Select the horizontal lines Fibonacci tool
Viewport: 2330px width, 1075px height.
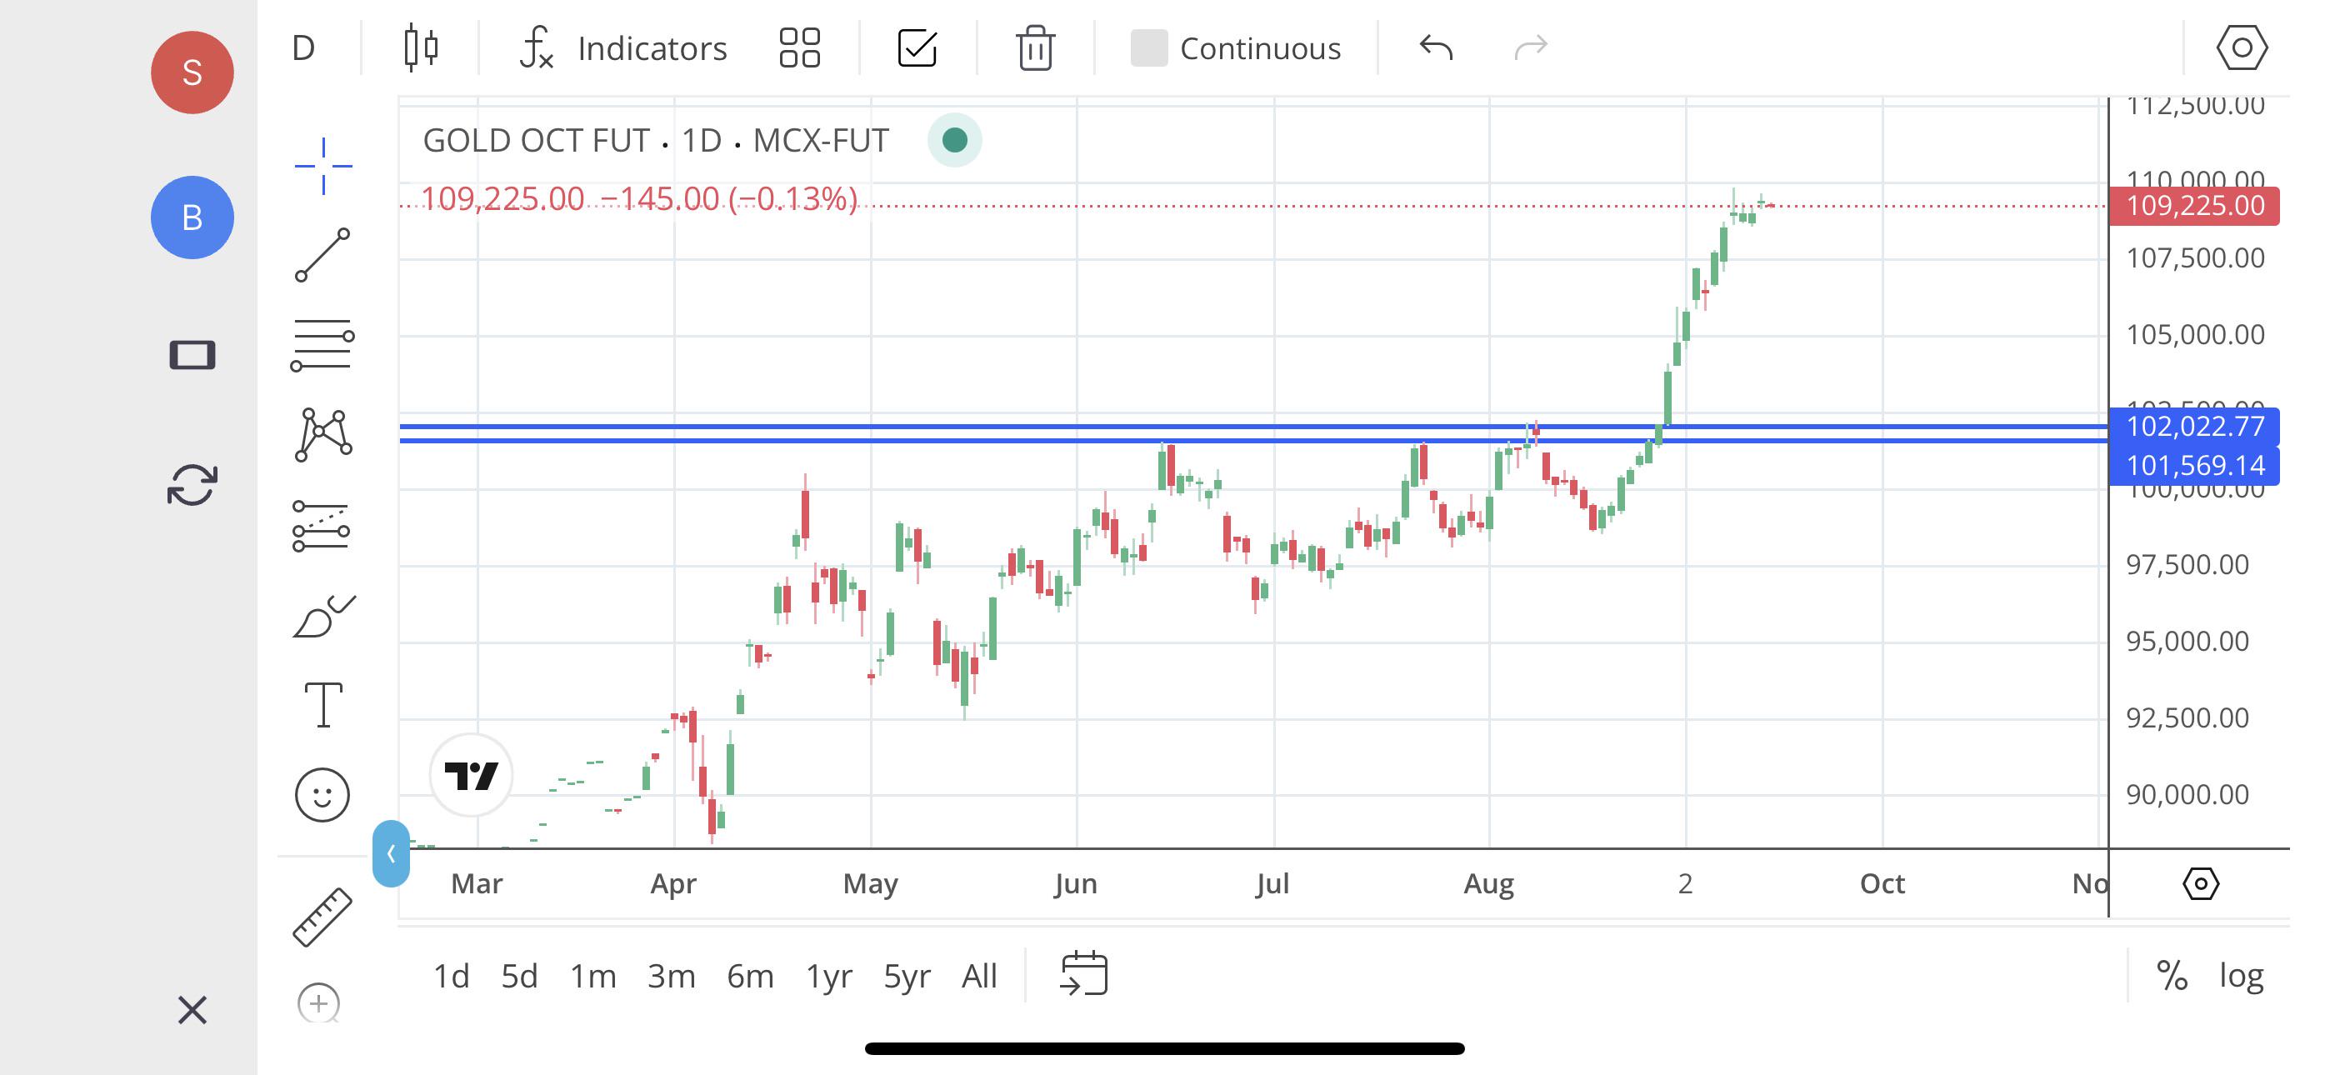322,345
